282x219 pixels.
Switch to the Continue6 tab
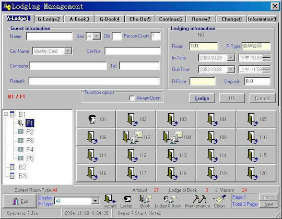pos(170,19)
